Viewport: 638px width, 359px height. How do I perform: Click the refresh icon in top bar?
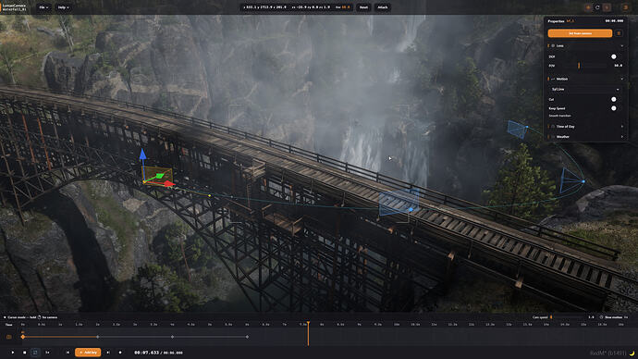click(597, 7)
